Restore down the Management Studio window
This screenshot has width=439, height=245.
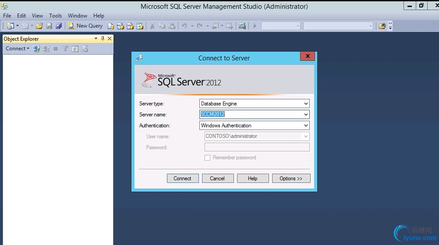[x=421, y=6]
